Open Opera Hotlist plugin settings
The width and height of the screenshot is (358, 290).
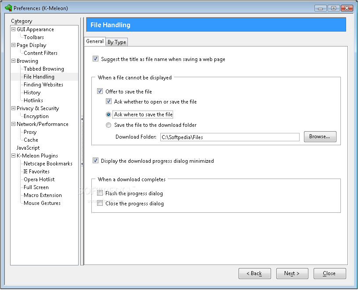pyautogui.click(x=39, y=179)
